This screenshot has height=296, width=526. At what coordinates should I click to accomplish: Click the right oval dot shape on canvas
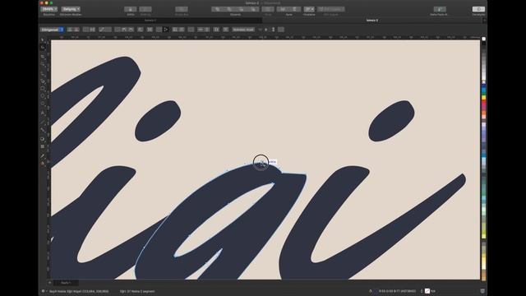(x=391, y=121)
